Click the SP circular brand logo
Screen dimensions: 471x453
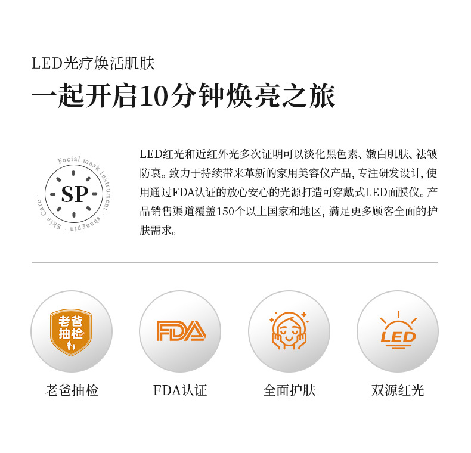pos(74,194)
